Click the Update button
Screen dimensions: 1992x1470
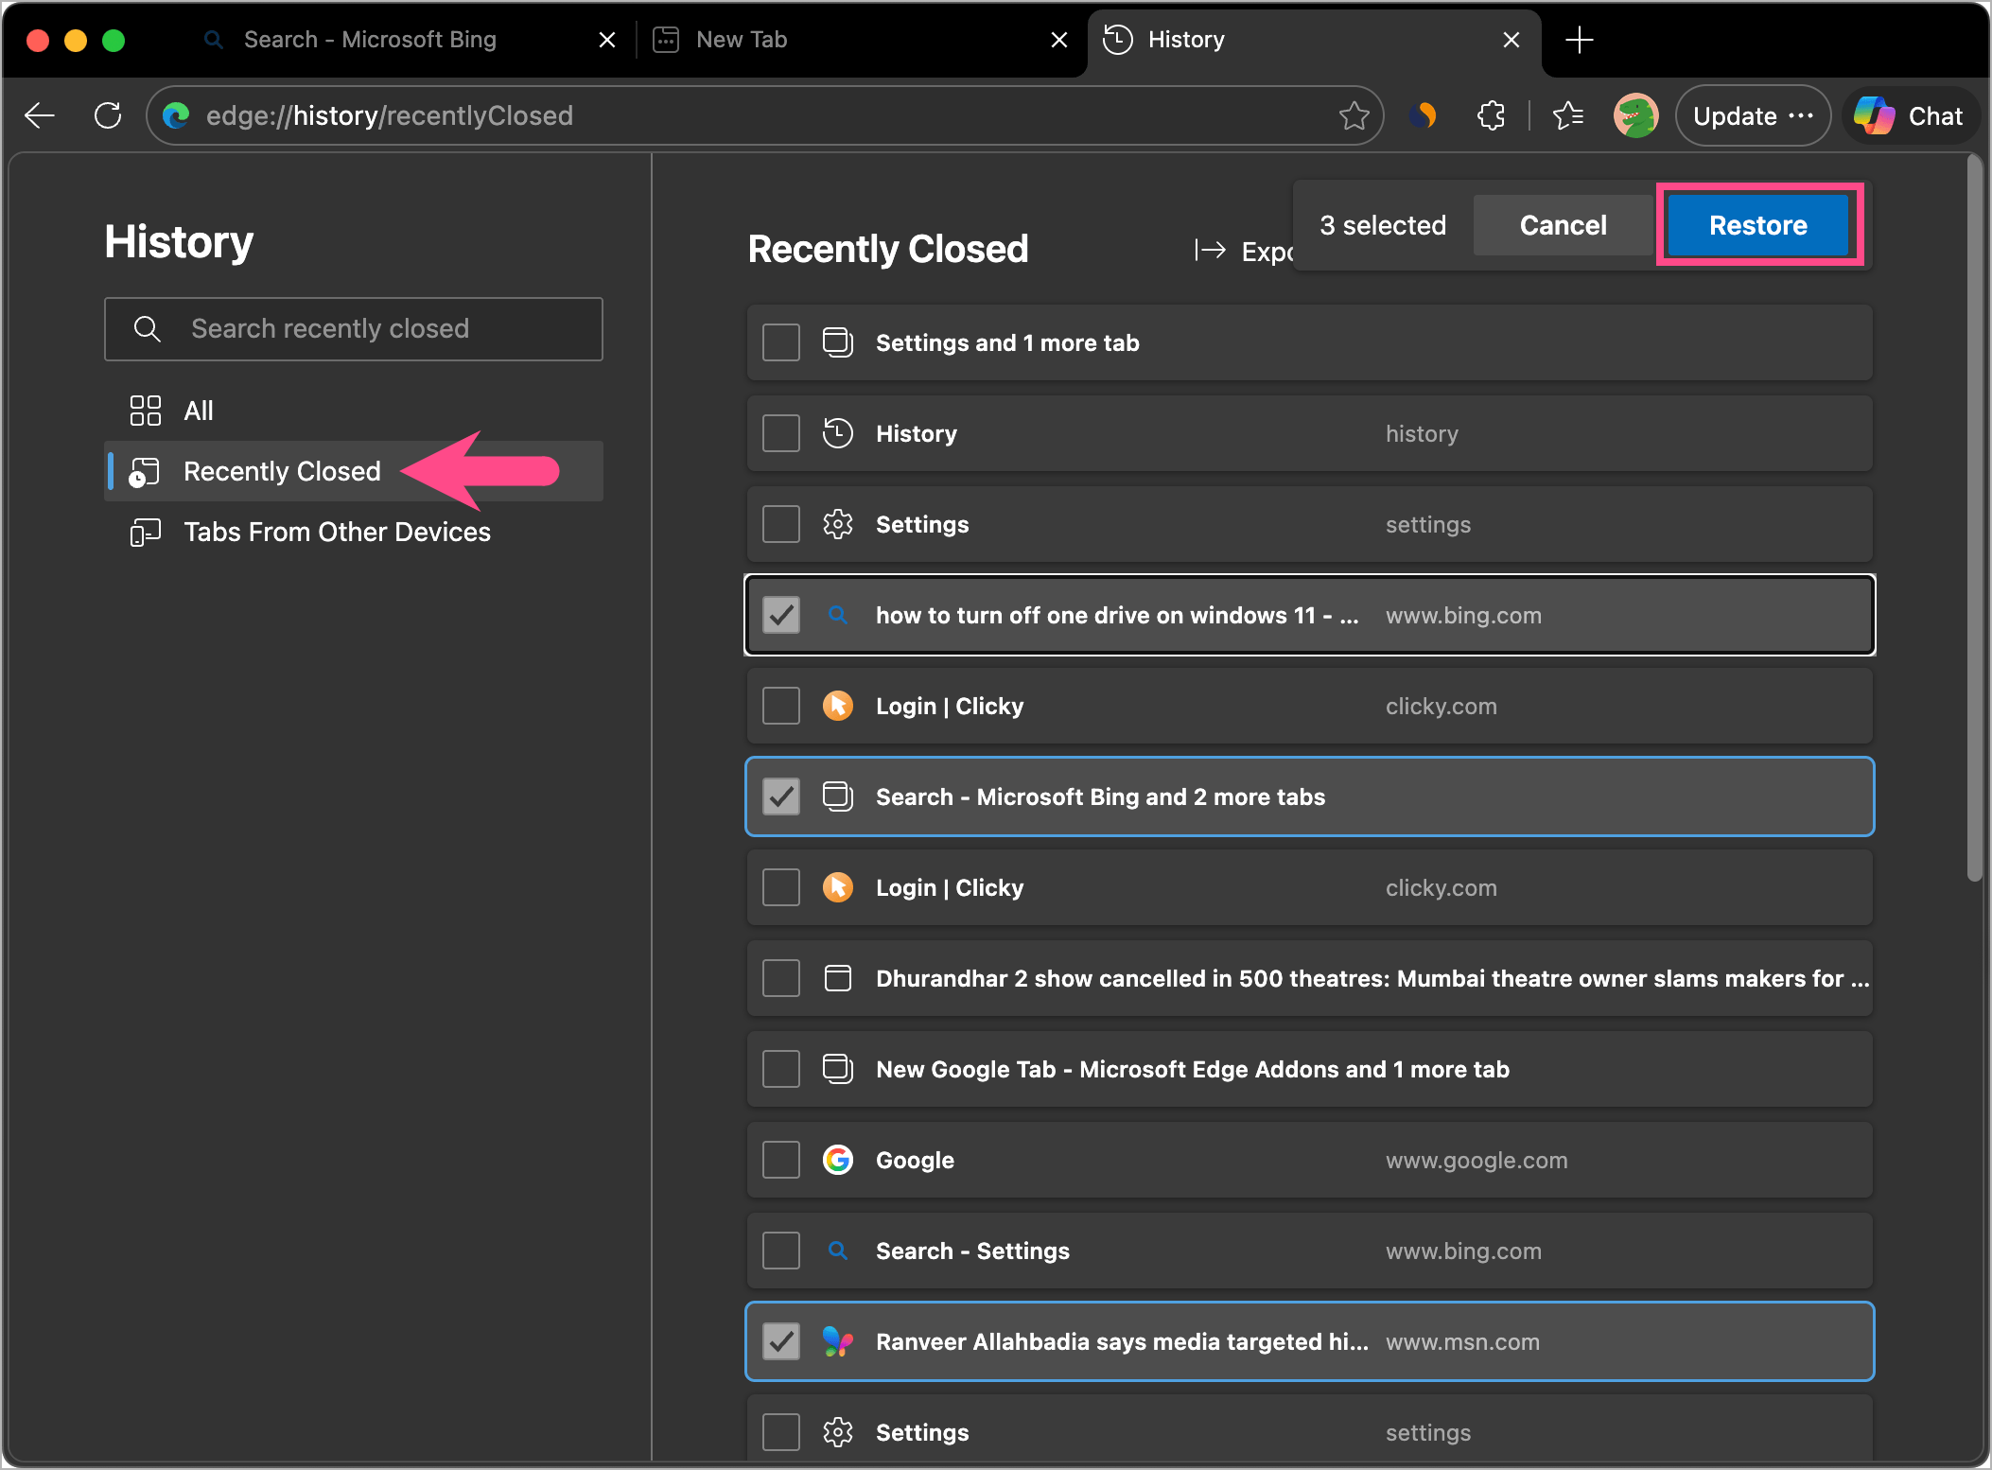pos(1753,115)
